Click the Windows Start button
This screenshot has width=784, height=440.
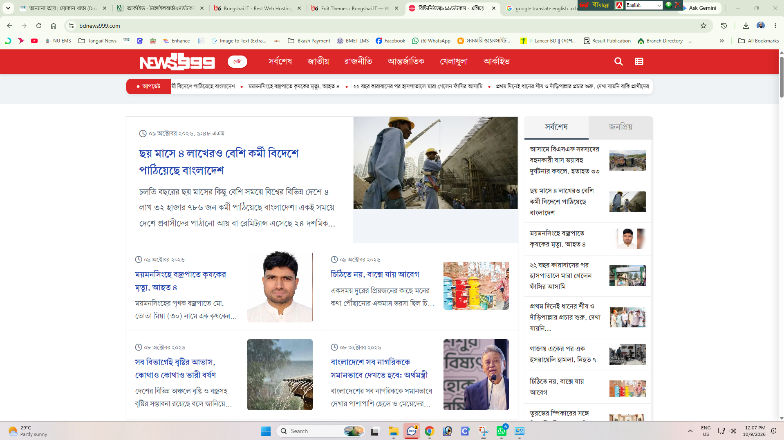pos(266,431)
